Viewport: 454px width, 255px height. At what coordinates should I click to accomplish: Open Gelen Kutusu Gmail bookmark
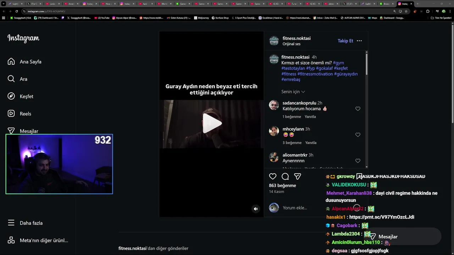[179, 18]
